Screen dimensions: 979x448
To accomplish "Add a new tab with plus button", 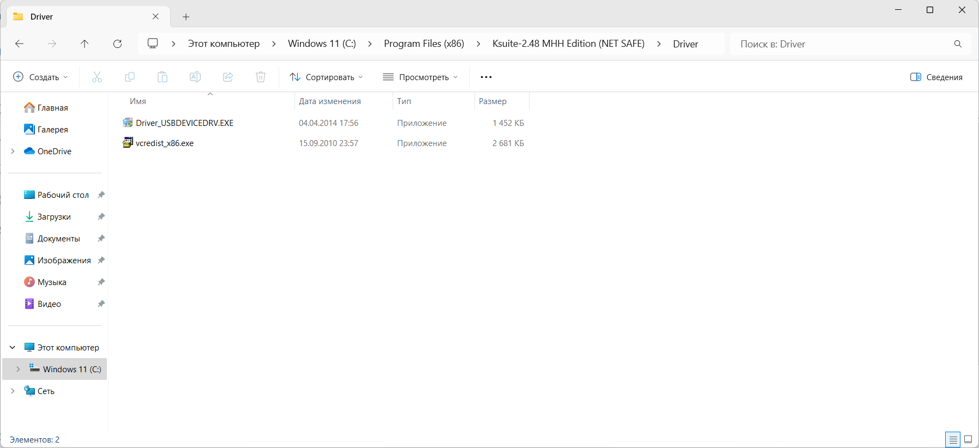I will (x=186, y=17).
